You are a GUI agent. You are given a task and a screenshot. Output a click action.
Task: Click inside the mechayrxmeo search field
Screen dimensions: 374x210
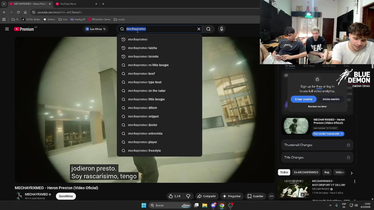(159, 29)
